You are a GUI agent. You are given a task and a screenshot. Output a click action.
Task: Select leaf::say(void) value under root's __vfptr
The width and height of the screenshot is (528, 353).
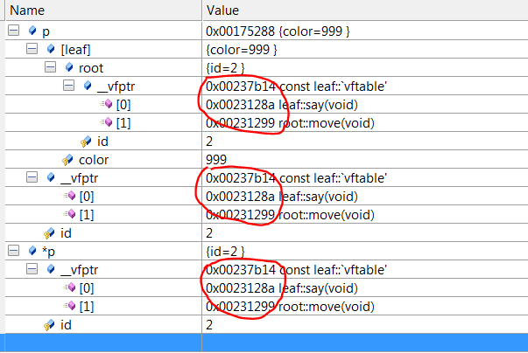(281, 105)
